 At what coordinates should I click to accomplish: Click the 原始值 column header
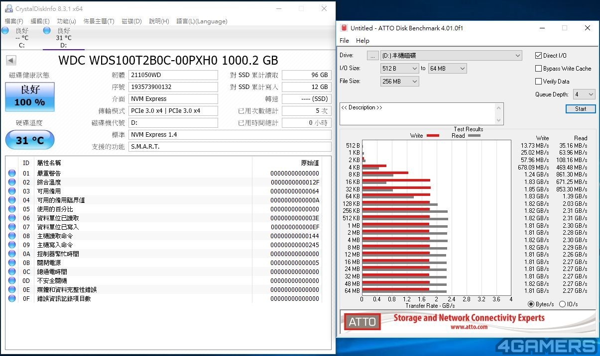310,163
